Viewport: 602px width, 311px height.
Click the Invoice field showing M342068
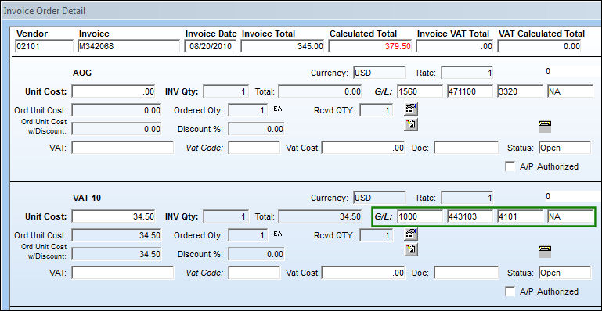[x=128, y=46]
